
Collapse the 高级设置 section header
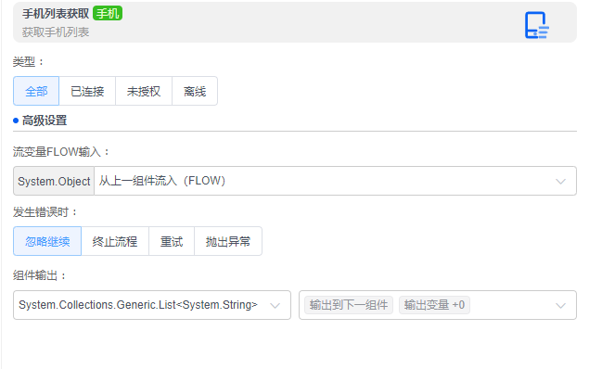pos(45,121)
